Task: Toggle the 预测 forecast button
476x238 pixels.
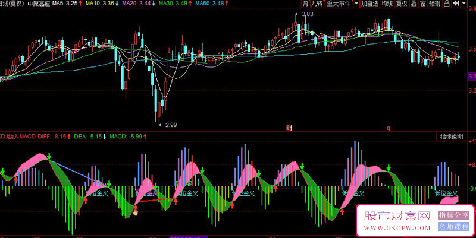Action: (435, 4)
